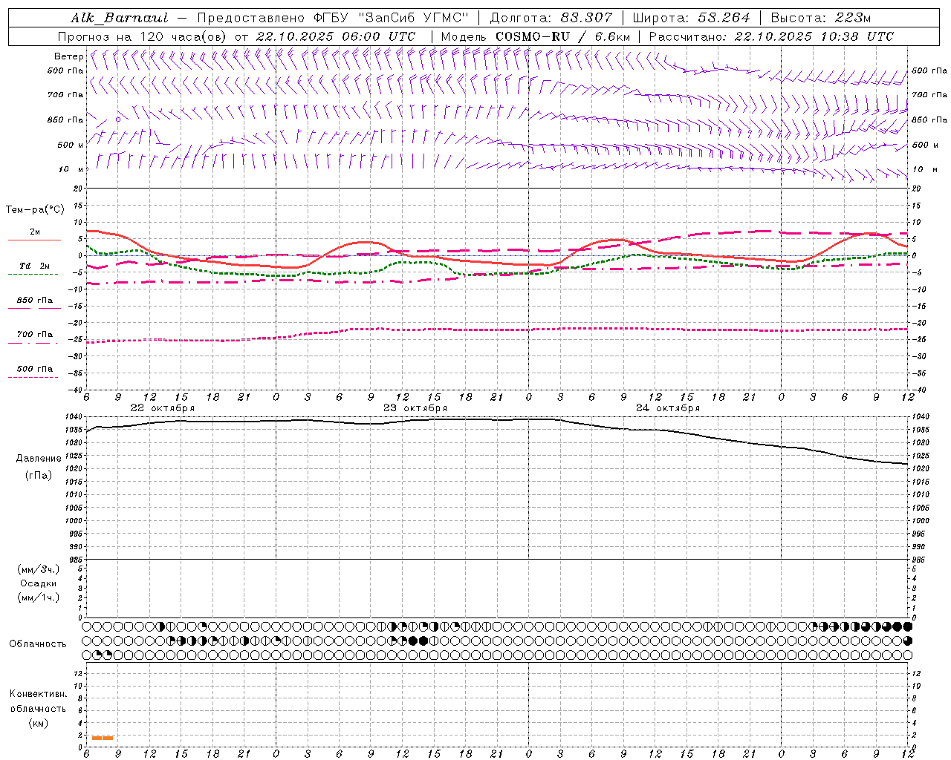Click the 500 м wind level label on left axis
Viewport: 951px width, 760px height.
click(70, 145)
